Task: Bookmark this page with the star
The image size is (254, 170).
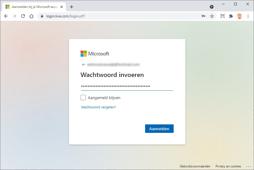Action: (x=212, y=16)
